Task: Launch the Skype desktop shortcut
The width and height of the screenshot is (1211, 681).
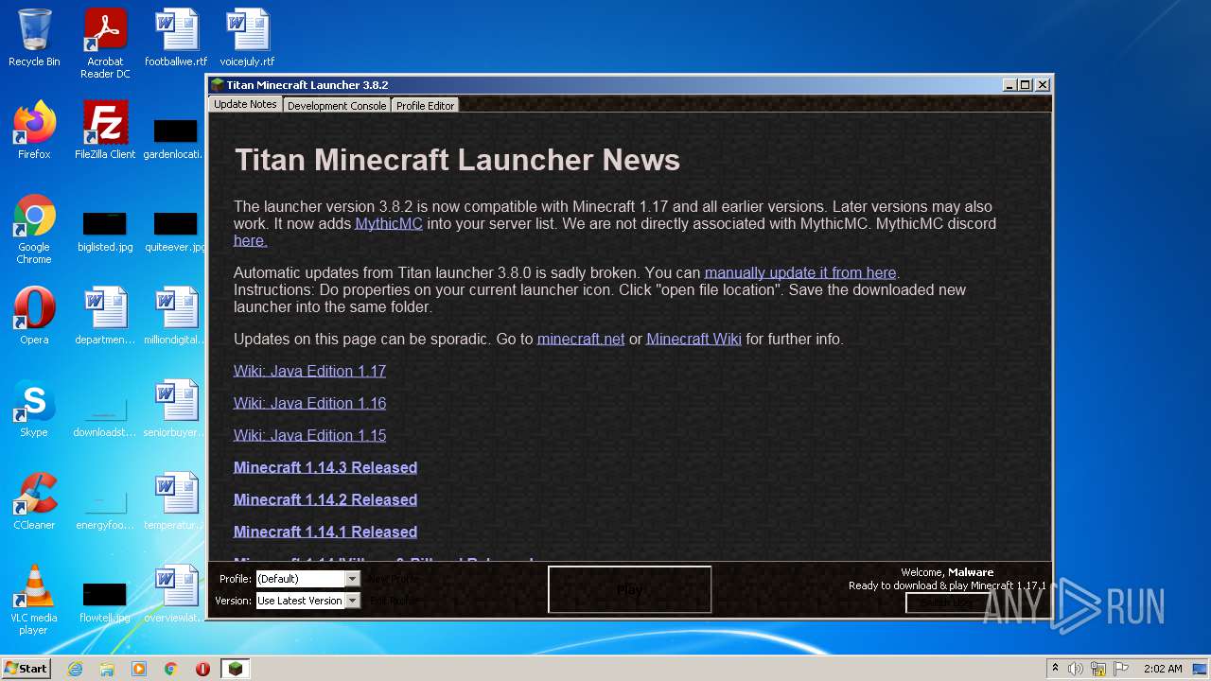Action: (x=34, y=409)
